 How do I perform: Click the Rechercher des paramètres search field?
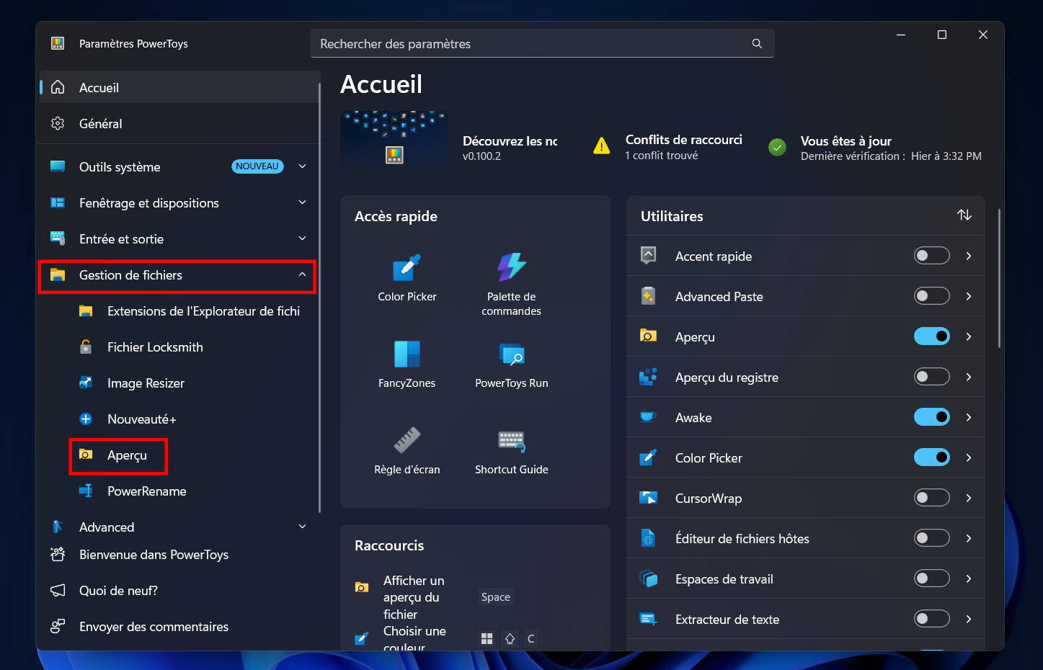pos(542,44)
